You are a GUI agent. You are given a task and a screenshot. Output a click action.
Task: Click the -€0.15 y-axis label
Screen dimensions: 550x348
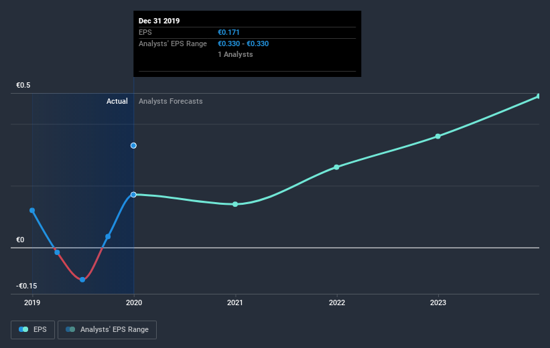26,286
